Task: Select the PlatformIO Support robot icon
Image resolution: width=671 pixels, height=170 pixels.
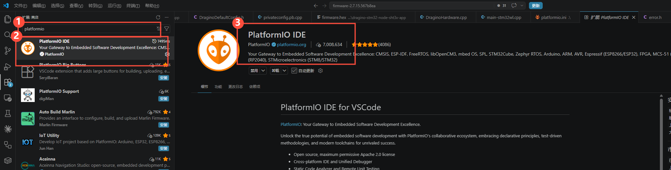Action: click(x=28, y=95)
